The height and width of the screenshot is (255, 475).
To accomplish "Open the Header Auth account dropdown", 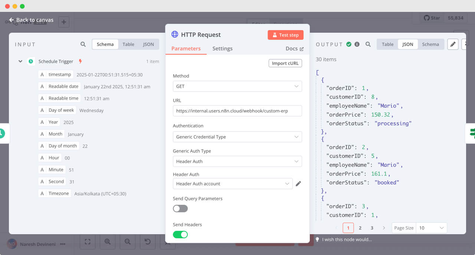I will 233,184.
